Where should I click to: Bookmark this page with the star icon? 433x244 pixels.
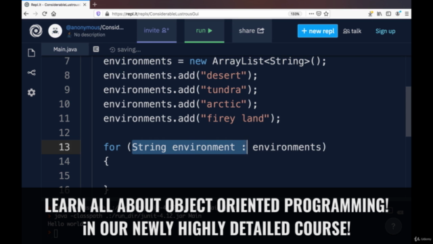pyautogui.click(x=326, y=14)
